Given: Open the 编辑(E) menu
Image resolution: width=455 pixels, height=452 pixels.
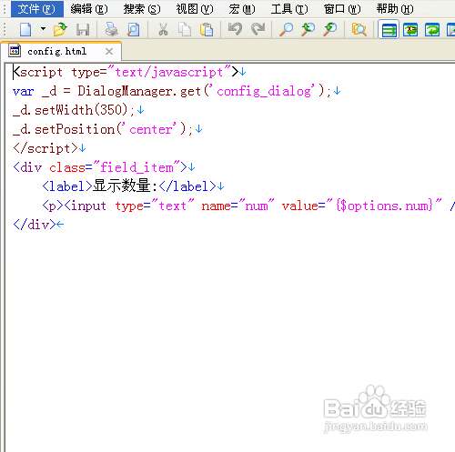Looking at the screenshot, I should pos(89,9).
